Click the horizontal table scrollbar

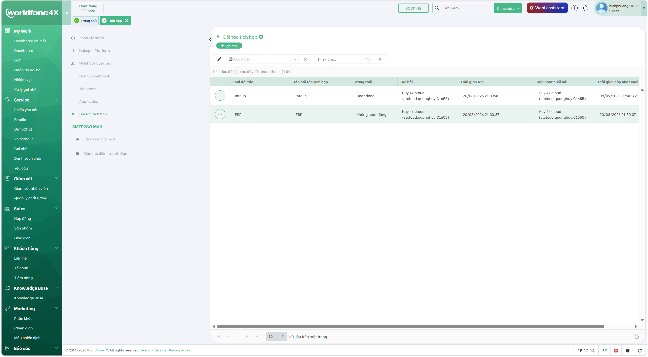410,326
